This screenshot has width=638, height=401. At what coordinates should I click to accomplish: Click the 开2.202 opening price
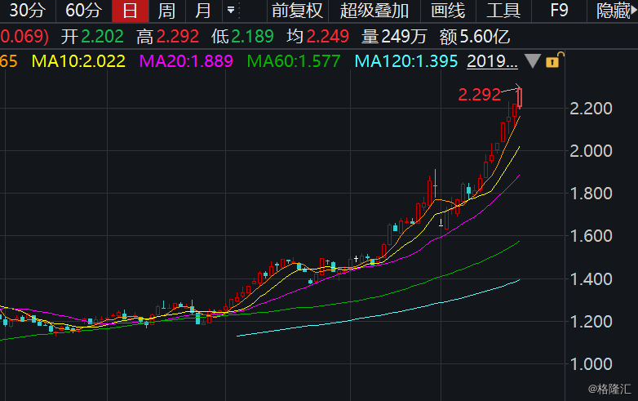[x=92, y=37]
